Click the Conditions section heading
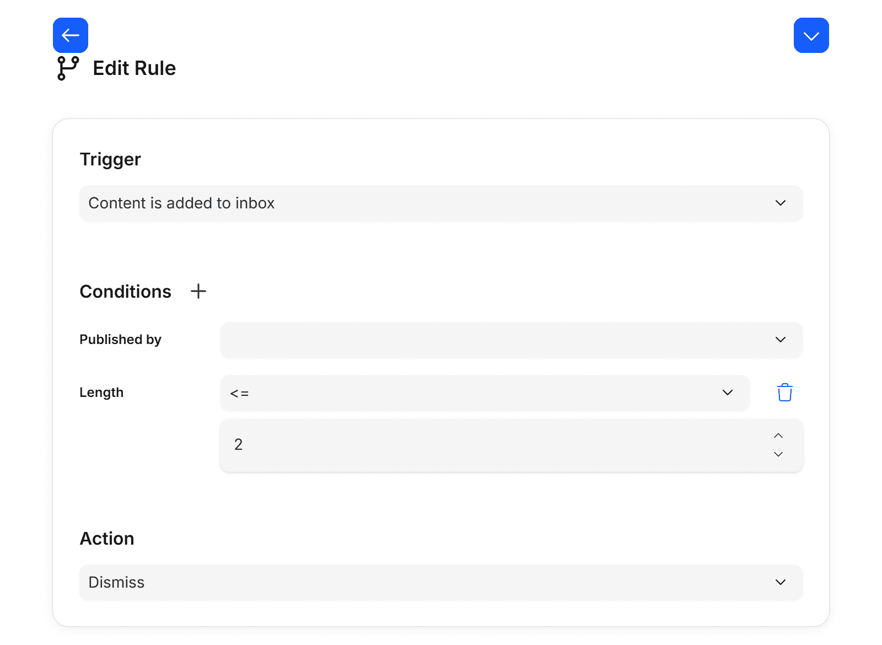 [x=126, y=292]
